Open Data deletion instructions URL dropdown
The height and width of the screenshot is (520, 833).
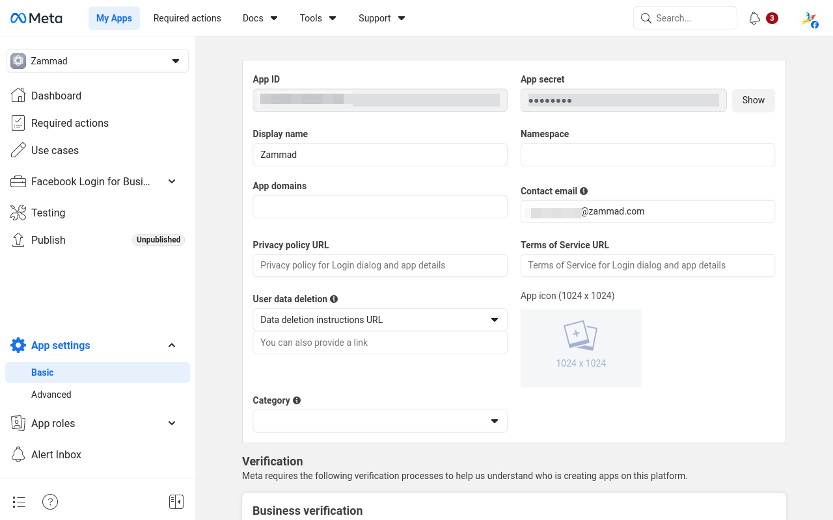(x=380, y=320)
